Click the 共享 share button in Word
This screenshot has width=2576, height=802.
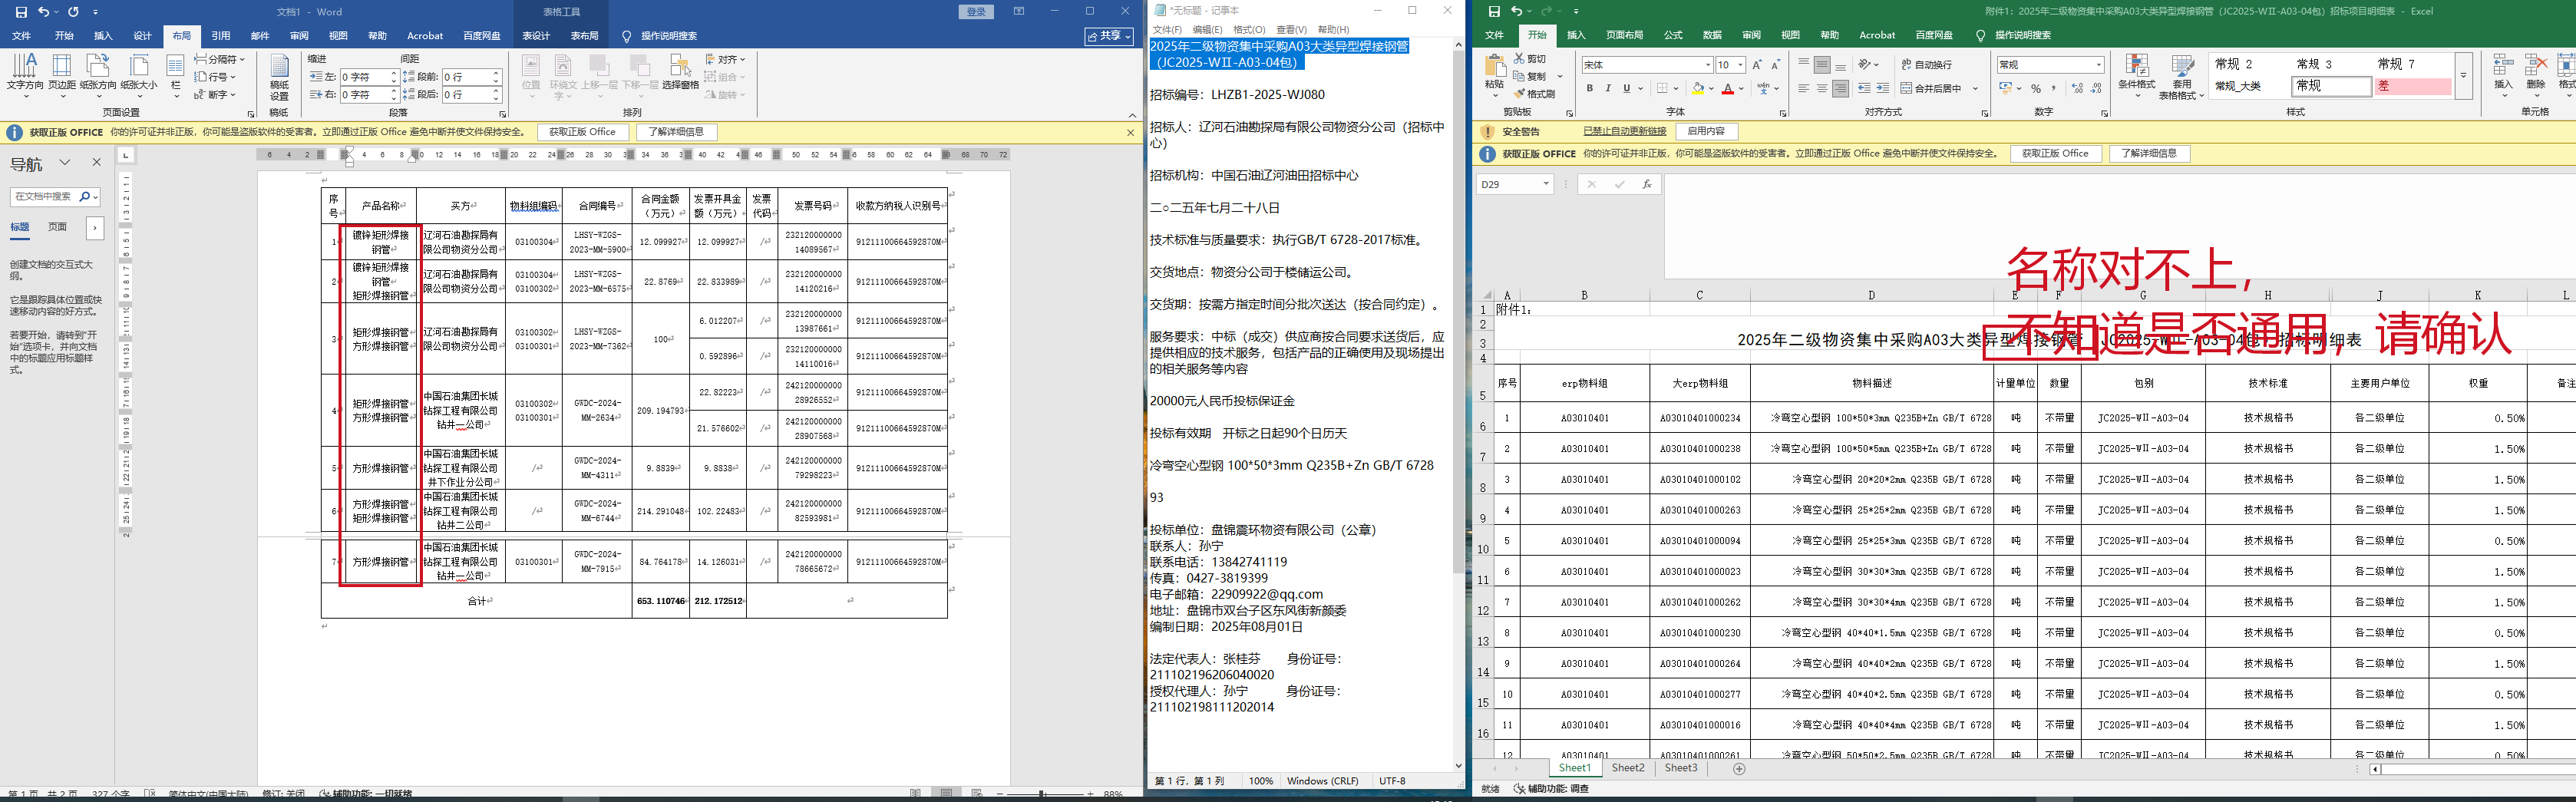(1110, 36)
